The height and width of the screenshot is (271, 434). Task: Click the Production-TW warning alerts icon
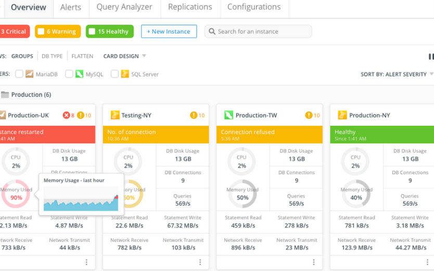point(309,115)
